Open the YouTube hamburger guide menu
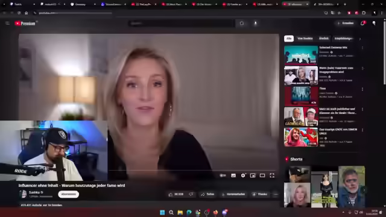Image resolution: width=386 pixels, height=217 pixels. (x=7, y=24)
